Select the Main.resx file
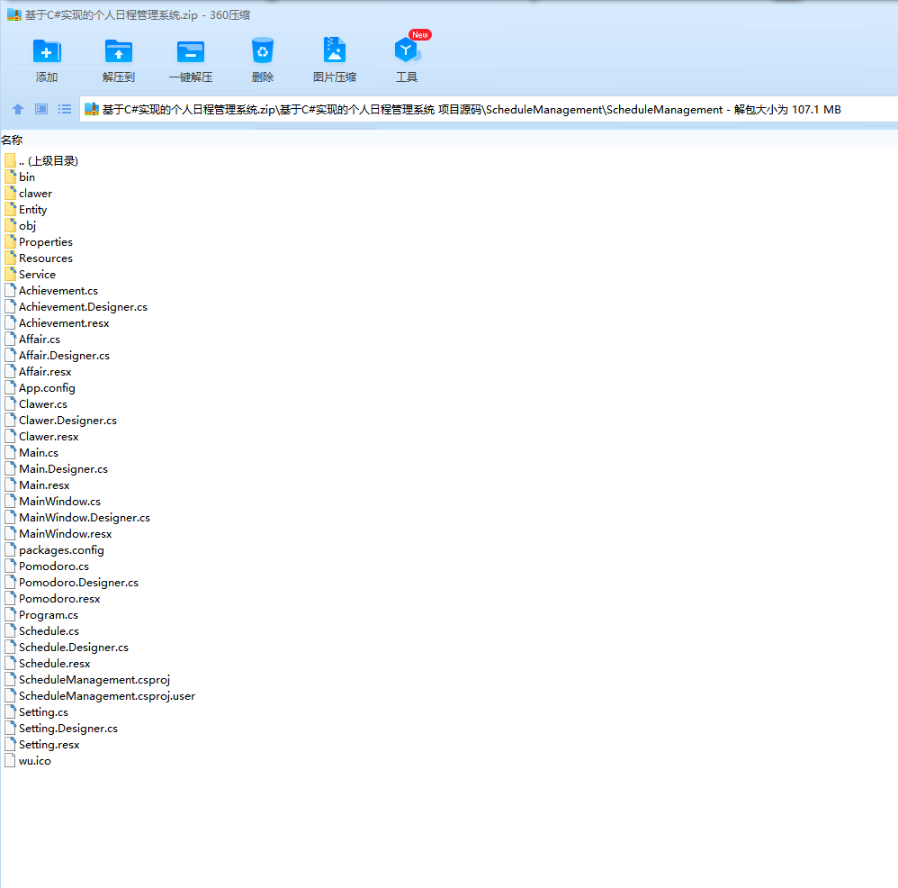 (x=37, y=485)
